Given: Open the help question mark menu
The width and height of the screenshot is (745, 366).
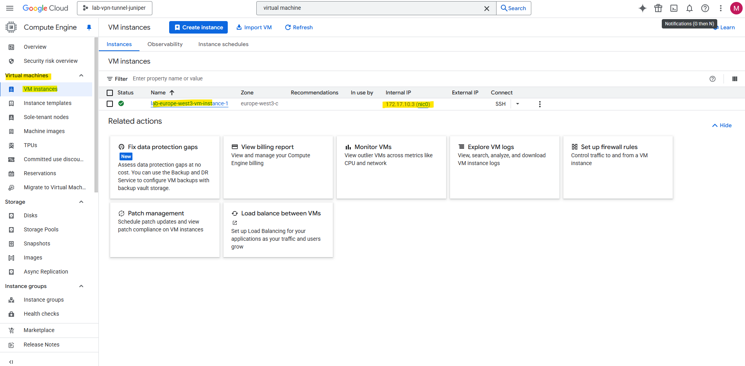Looking at the screenshot, I should coord(705,8).
